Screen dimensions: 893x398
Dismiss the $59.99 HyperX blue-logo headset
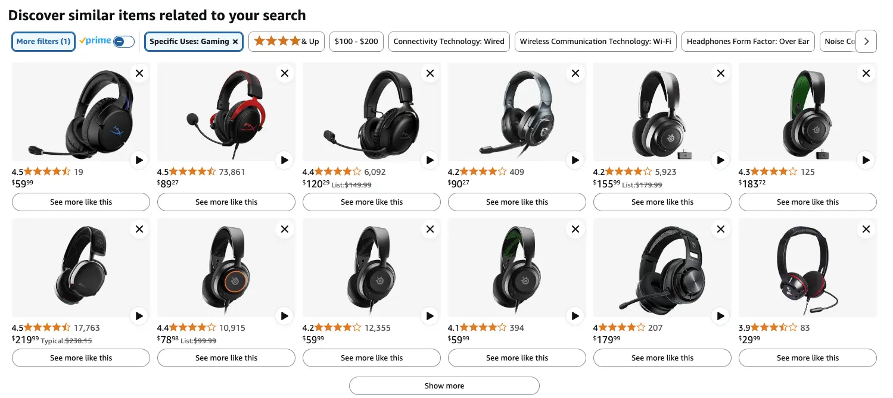(139, 73)
